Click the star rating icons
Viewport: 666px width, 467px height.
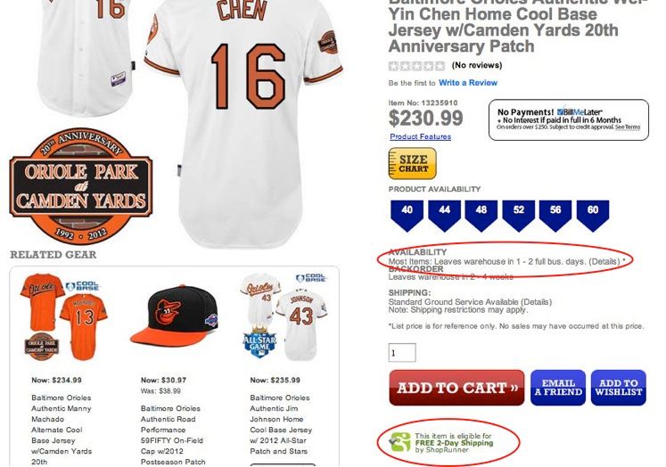point(416,66)
